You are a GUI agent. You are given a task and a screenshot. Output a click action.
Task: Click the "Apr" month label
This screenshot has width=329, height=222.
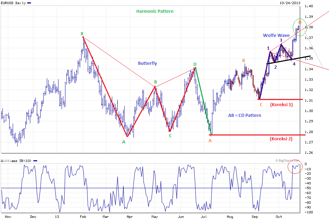click(130, 217)
